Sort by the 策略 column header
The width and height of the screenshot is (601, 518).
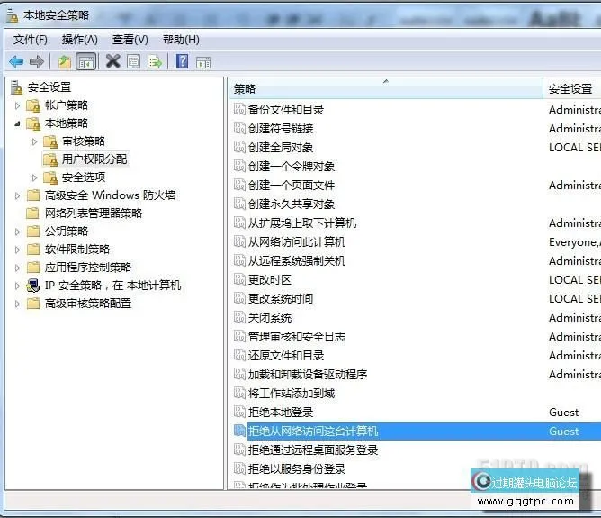386,88
